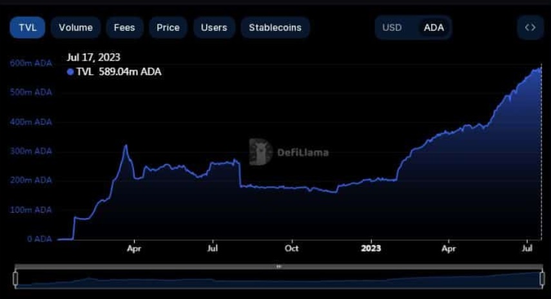Toggle denomination to USD
This screenshot has height=299, width=551.
tap(392, 28)
